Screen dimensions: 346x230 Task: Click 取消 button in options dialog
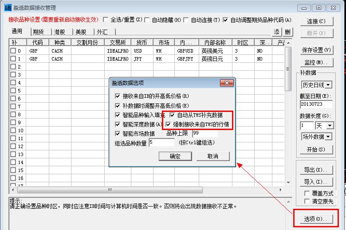coord(213,156)
